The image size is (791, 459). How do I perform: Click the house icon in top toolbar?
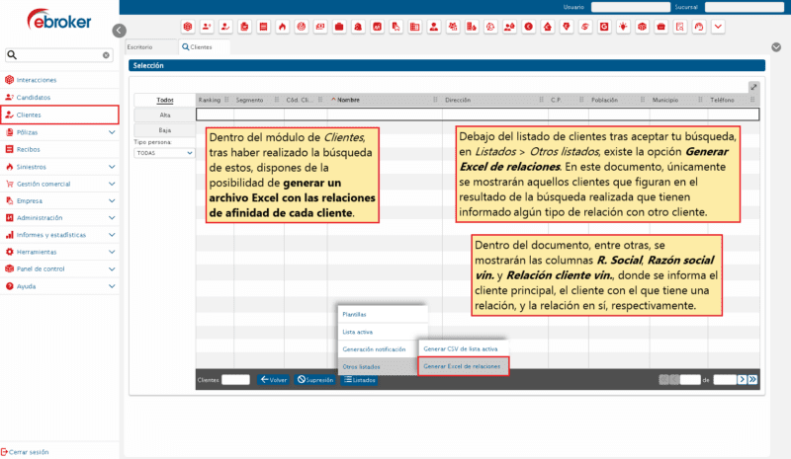548,27
